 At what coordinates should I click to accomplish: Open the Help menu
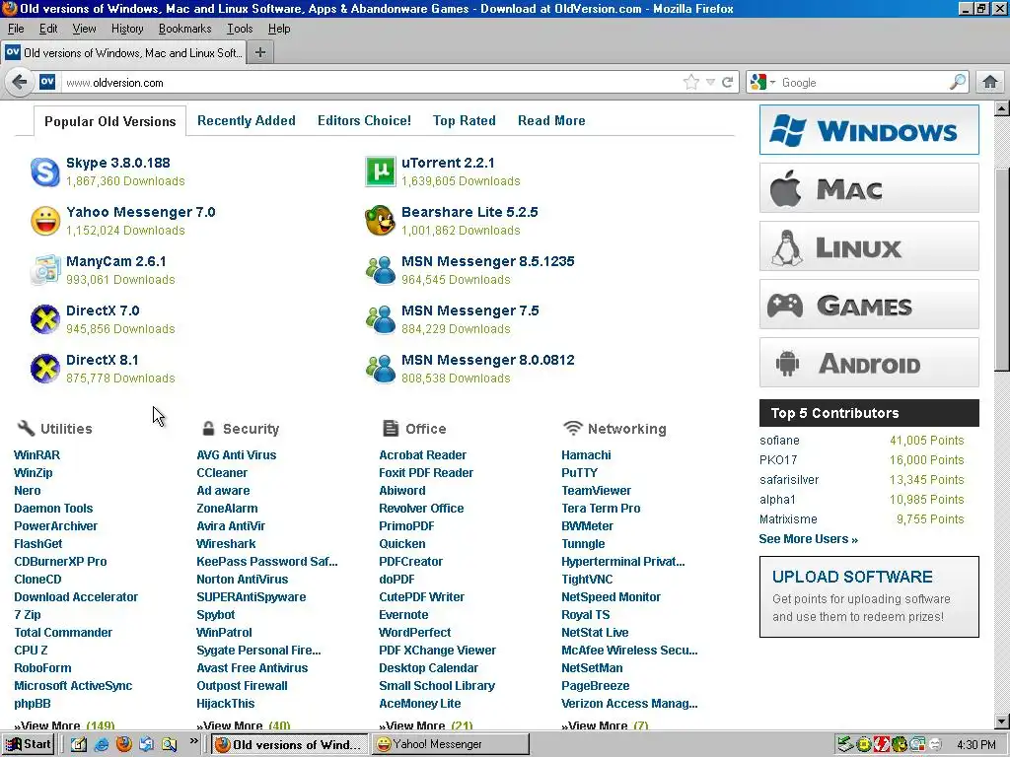coord(279,29)
